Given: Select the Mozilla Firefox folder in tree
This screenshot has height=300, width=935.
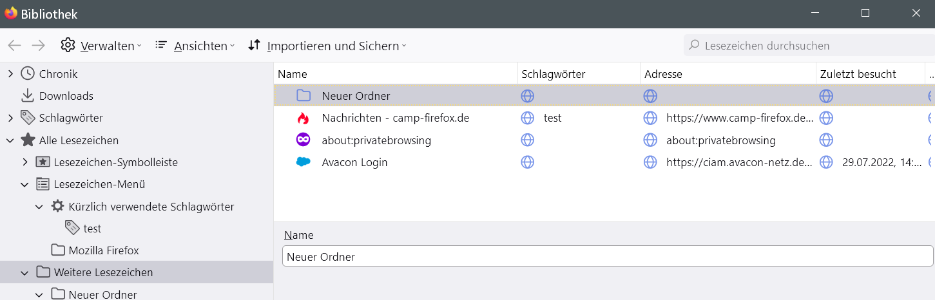Looking at the screenshot, I should click(x=103, y=250).
